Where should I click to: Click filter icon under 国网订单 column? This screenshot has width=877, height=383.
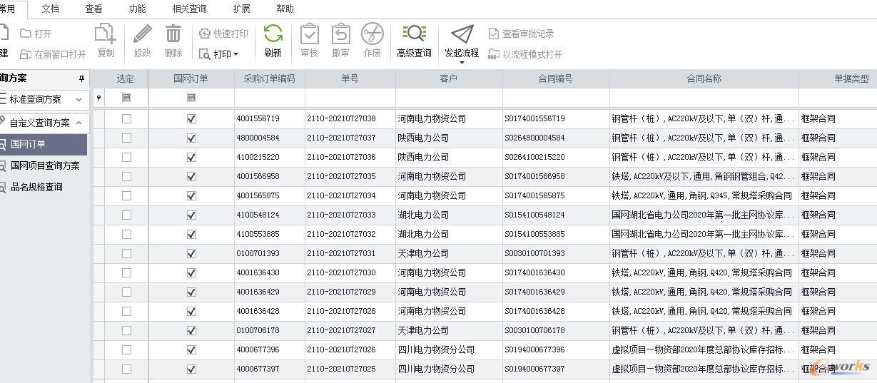pyautogui.click(x=191, y=97)
